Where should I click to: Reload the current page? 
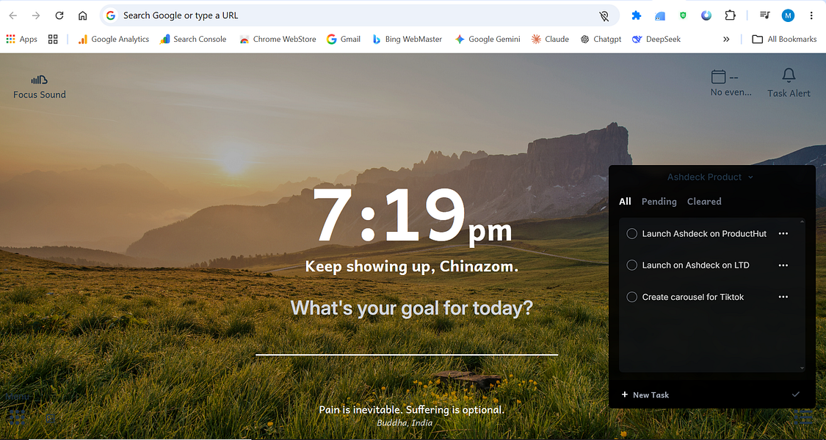[x=59, y=15]
